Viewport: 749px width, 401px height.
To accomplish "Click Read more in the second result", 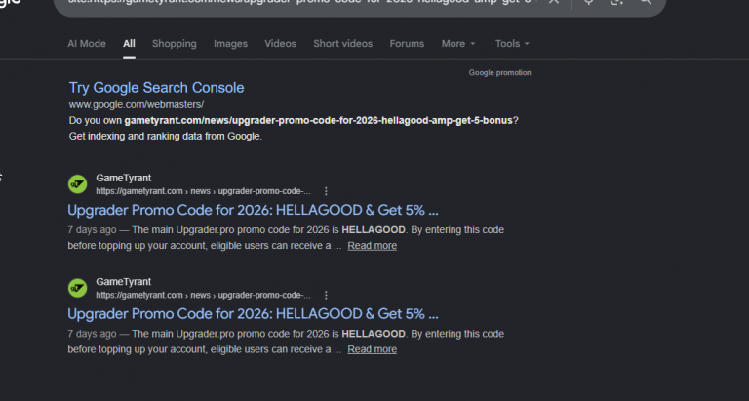I will click(x=373, y=349).
